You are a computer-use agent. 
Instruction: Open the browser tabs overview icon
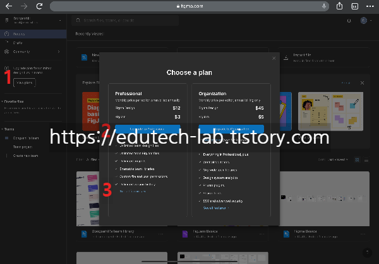(x=354, y=6)
